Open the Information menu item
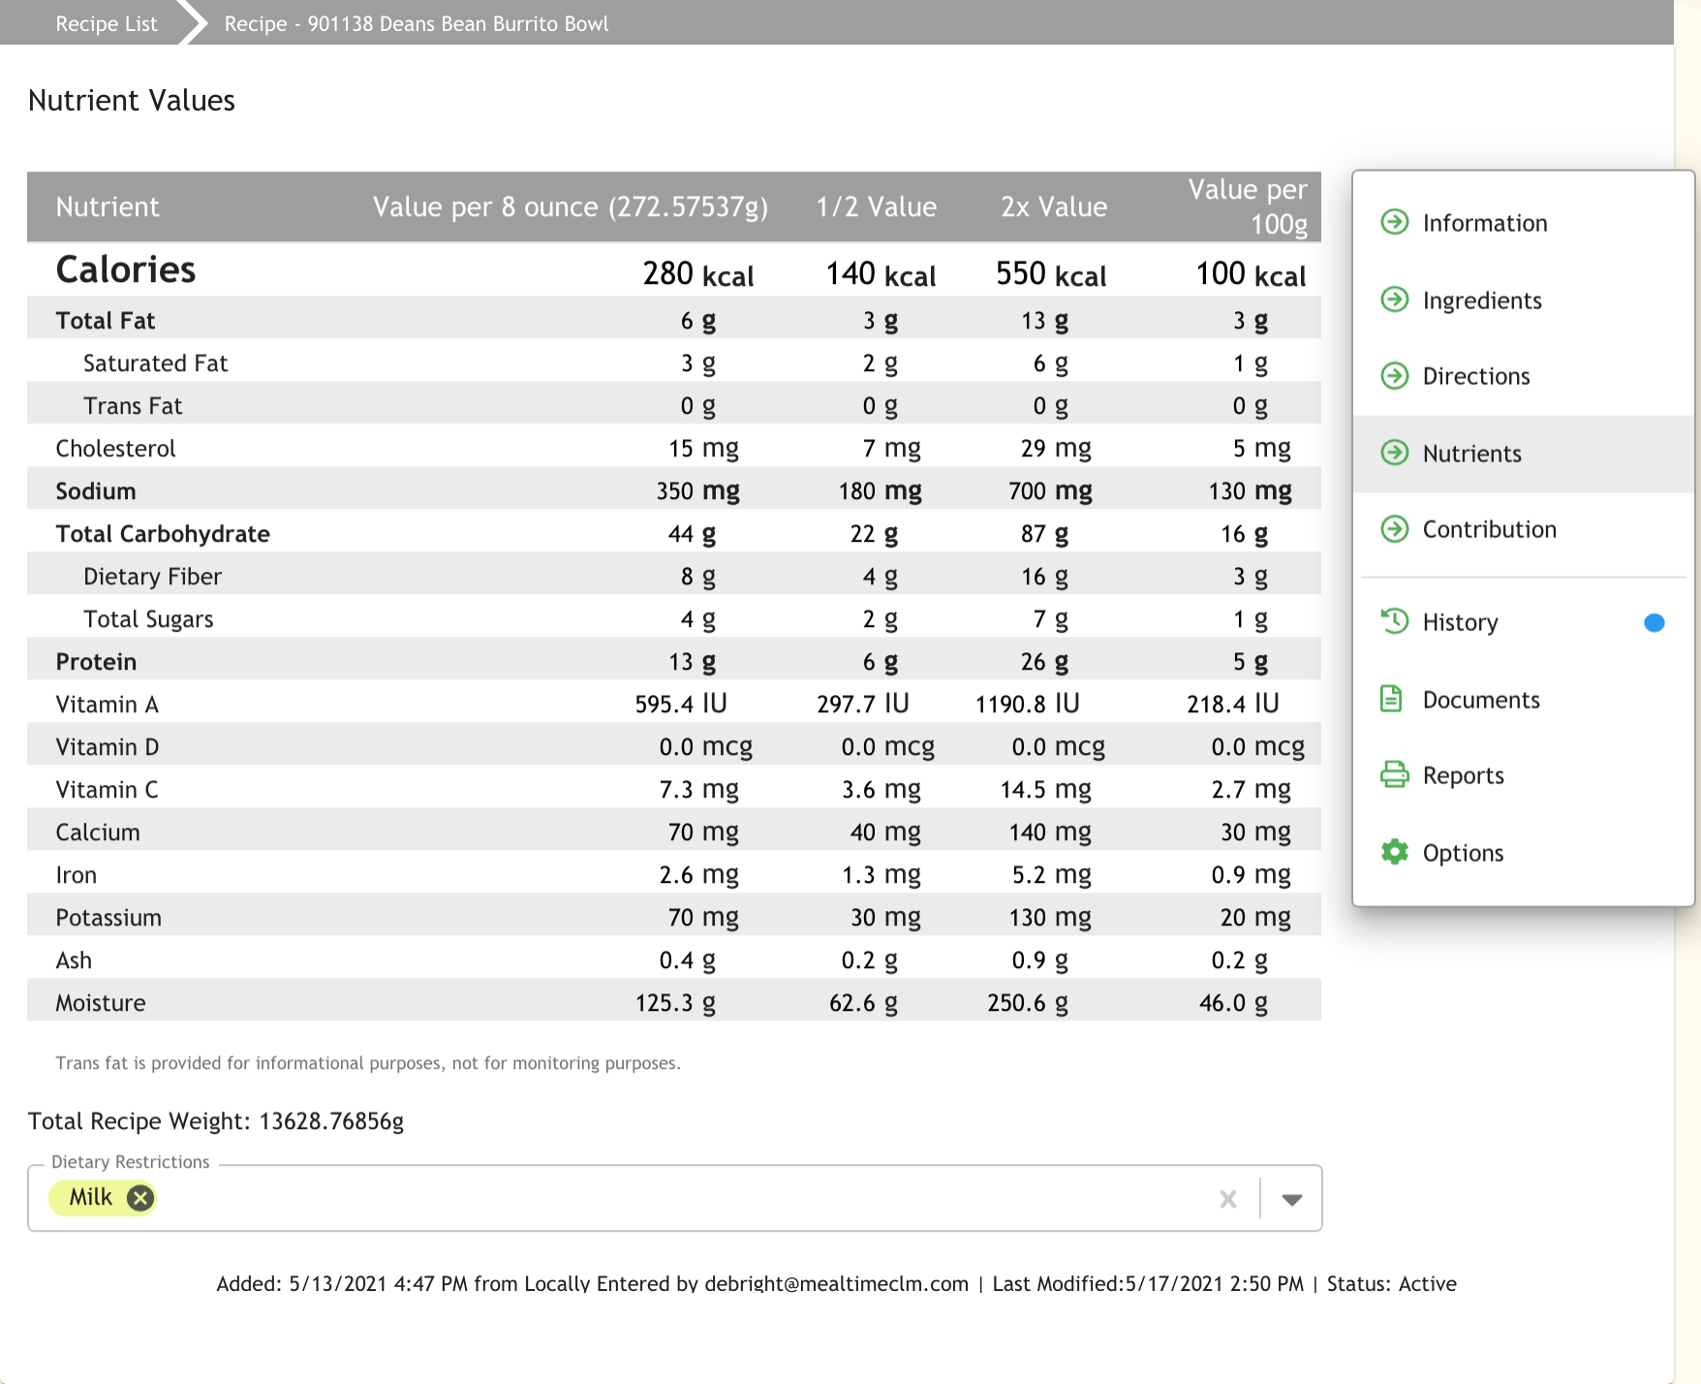 point(1523,223)
